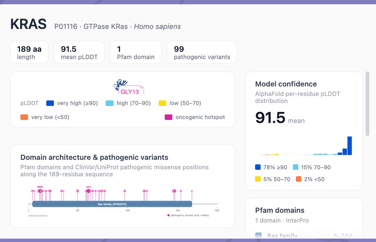The width and height of the screenshot is (376, 242).
Task: Click the orange 'very low (<50)' legend swatch
Action: 24,117
